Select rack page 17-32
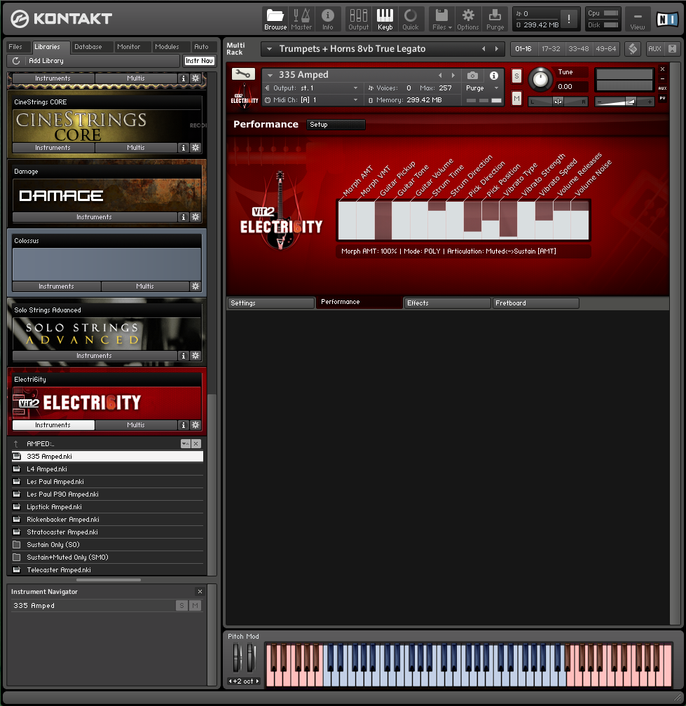This screenshot has width=686, height=706. [551, 48]
